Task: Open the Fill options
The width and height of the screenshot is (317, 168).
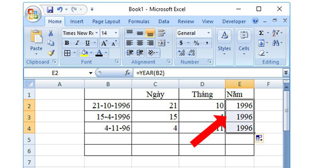Action: click(x=263, y=43)
